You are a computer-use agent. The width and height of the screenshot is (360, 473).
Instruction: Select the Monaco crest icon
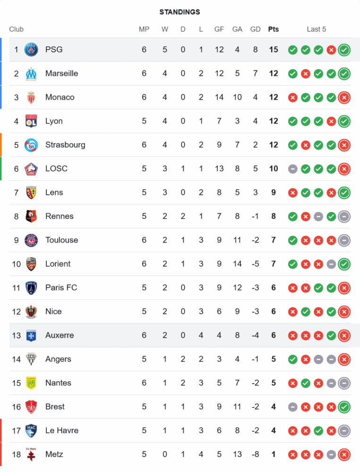[31, 97]
